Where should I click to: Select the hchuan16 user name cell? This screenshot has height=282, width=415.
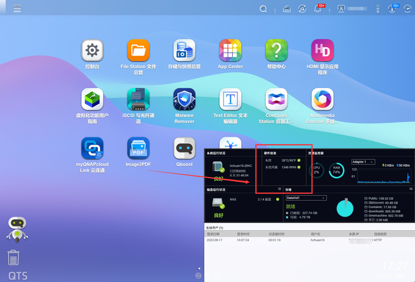point(317,241)
